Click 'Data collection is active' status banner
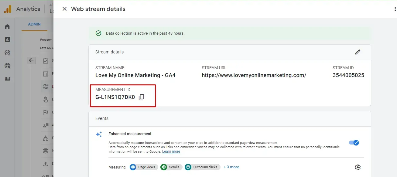Viewport: 397px width, 177px height. (230, 33)
